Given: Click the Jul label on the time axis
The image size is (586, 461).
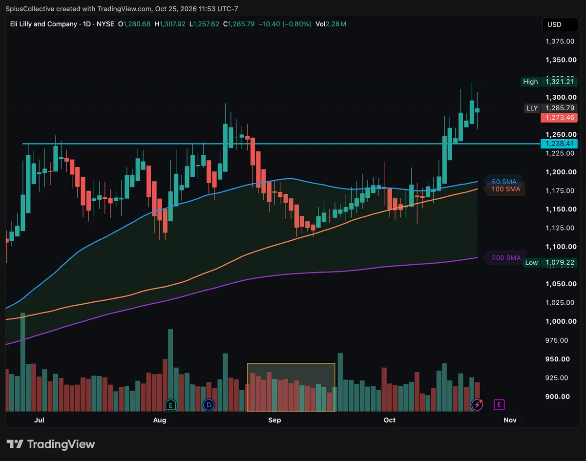Looking at the screenshot, I should (40, 420).
